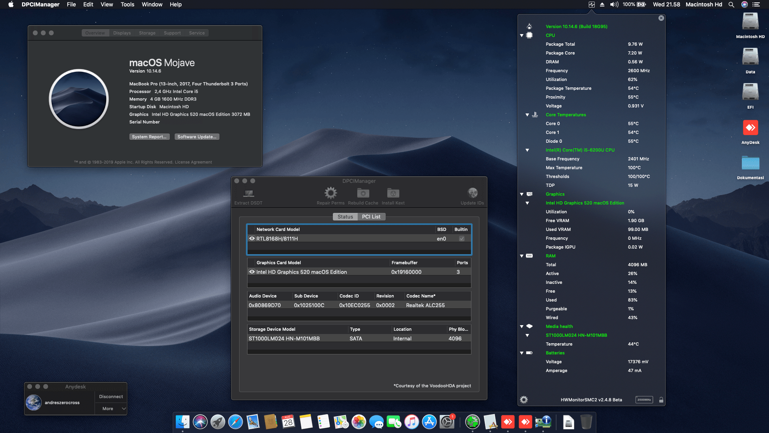Click the System Report... button

tap(149, 137)
